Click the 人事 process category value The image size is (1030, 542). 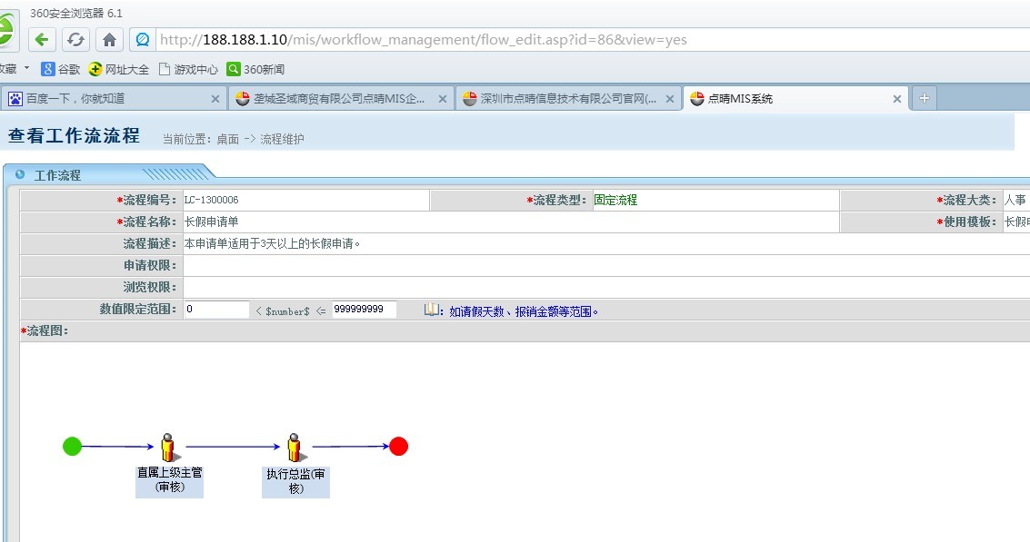(1015, 200)
